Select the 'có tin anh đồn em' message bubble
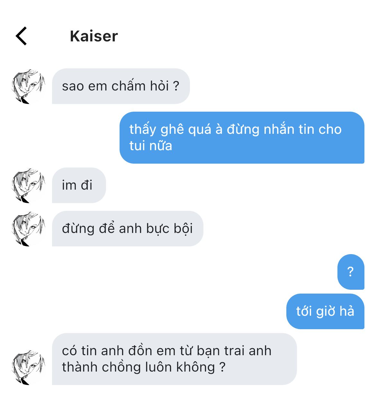376x403 pixels. (175, 359)
